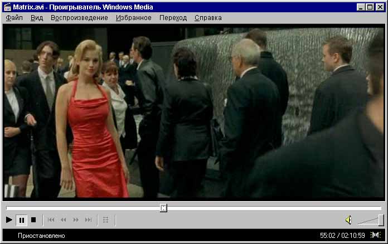The height and width of the screenshot is (244, 388).
Task: Minimize the Windows Media player window
Action: 361,7
